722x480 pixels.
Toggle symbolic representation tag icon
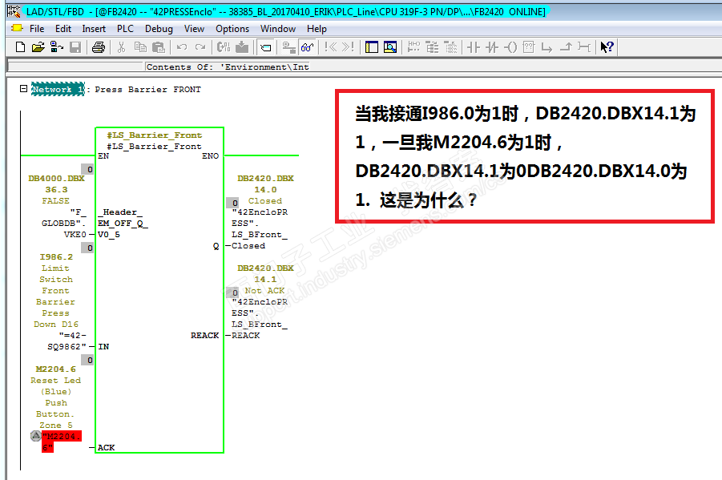[266, 47]
